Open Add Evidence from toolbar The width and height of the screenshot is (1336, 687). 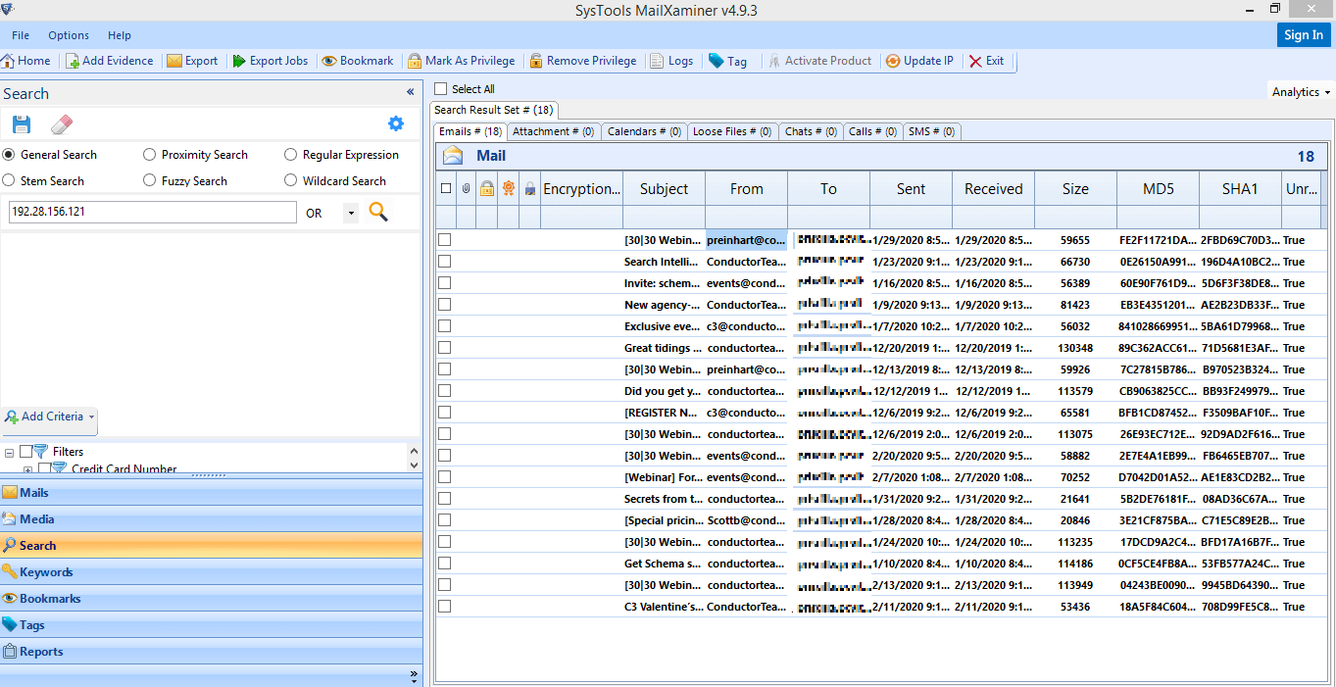[x=110, y=61]
